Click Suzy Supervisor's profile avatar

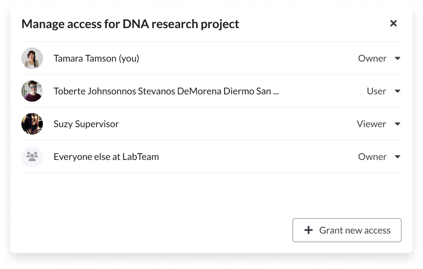pyautogui.click(x=32, y=124)
